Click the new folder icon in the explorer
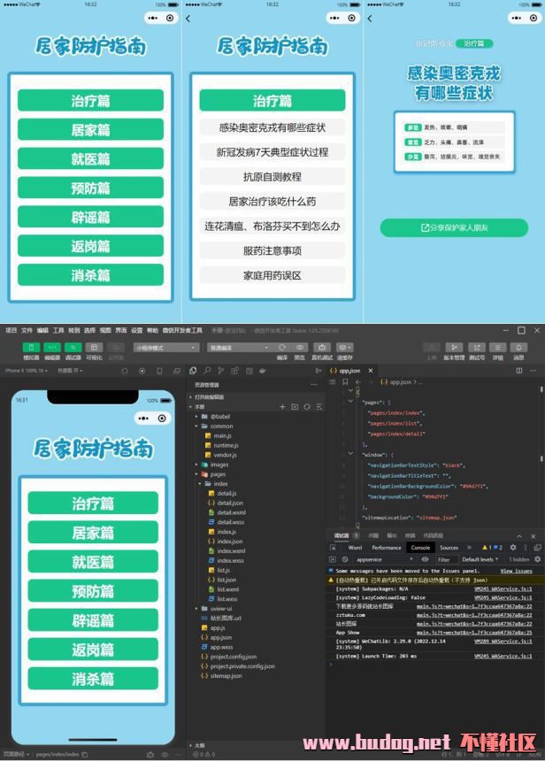 pos(295,407)
